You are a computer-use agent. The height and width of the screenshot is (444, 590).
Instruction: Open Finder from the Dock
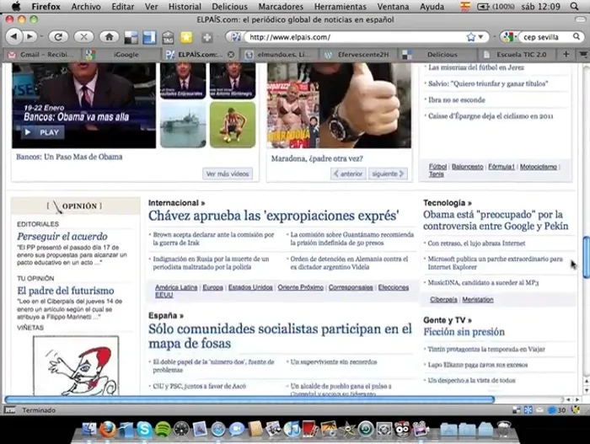(x=89, y=430)
